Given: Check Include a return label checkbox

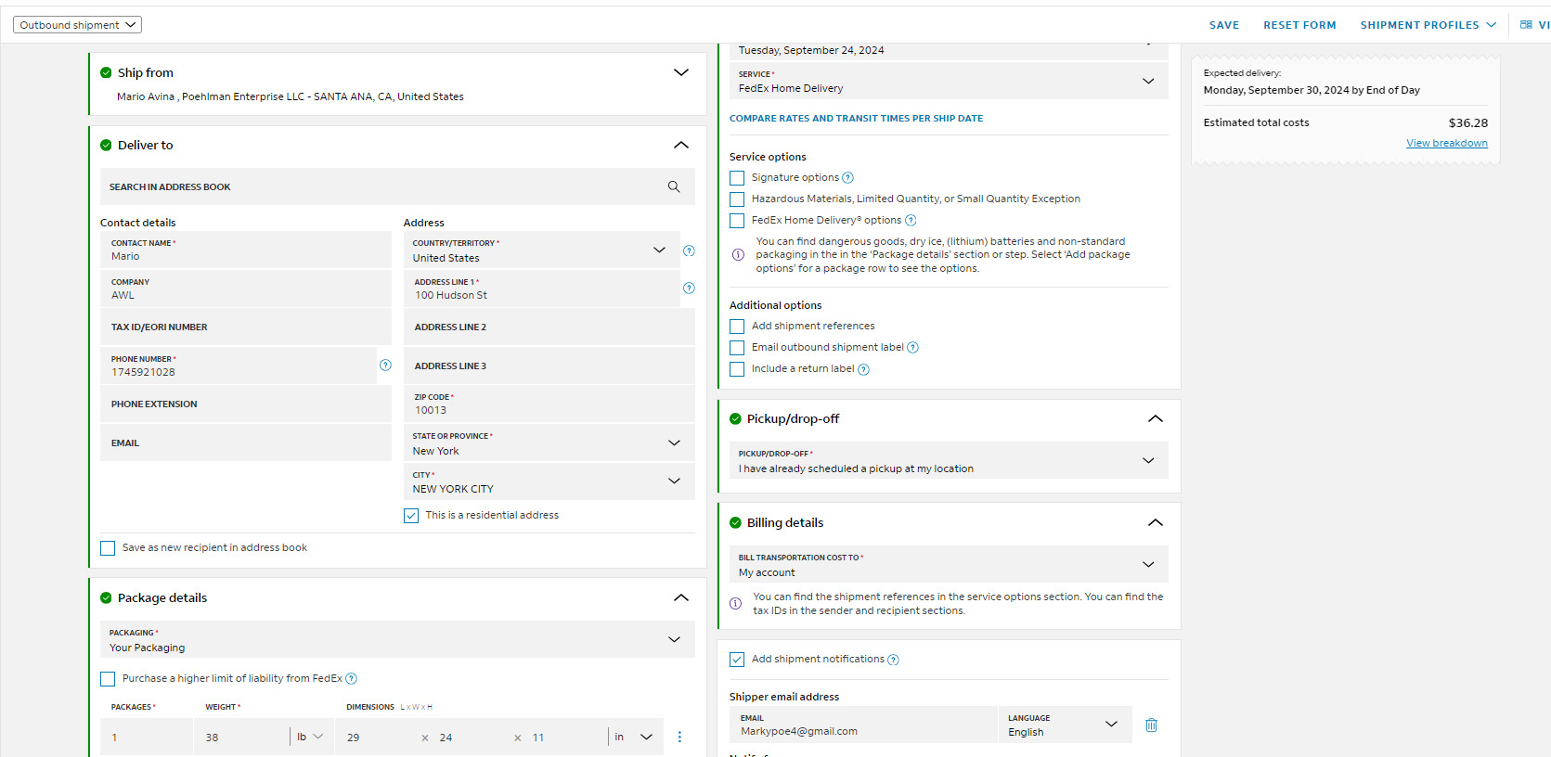Looking at the screenshot, I should 737,369.
